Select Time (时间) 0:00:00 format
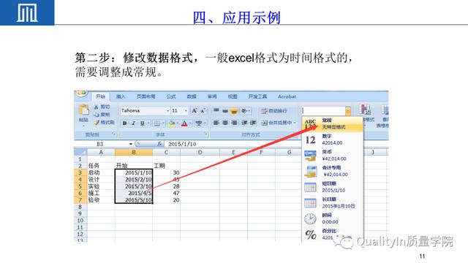 click(x=333, y=218)
